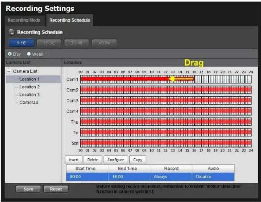Select the 00:00 start time cell
Image resolution: width=261 pixels, height=202 pixels.
click(x=87, y=177)
